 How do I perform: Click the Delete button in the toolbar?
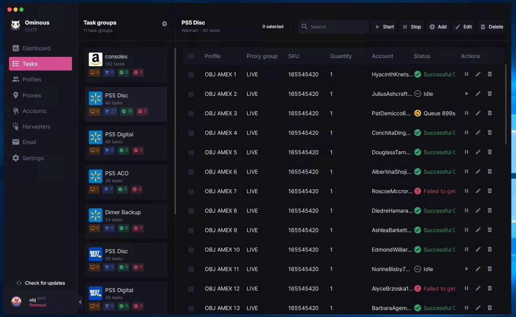tap(491, 27)
